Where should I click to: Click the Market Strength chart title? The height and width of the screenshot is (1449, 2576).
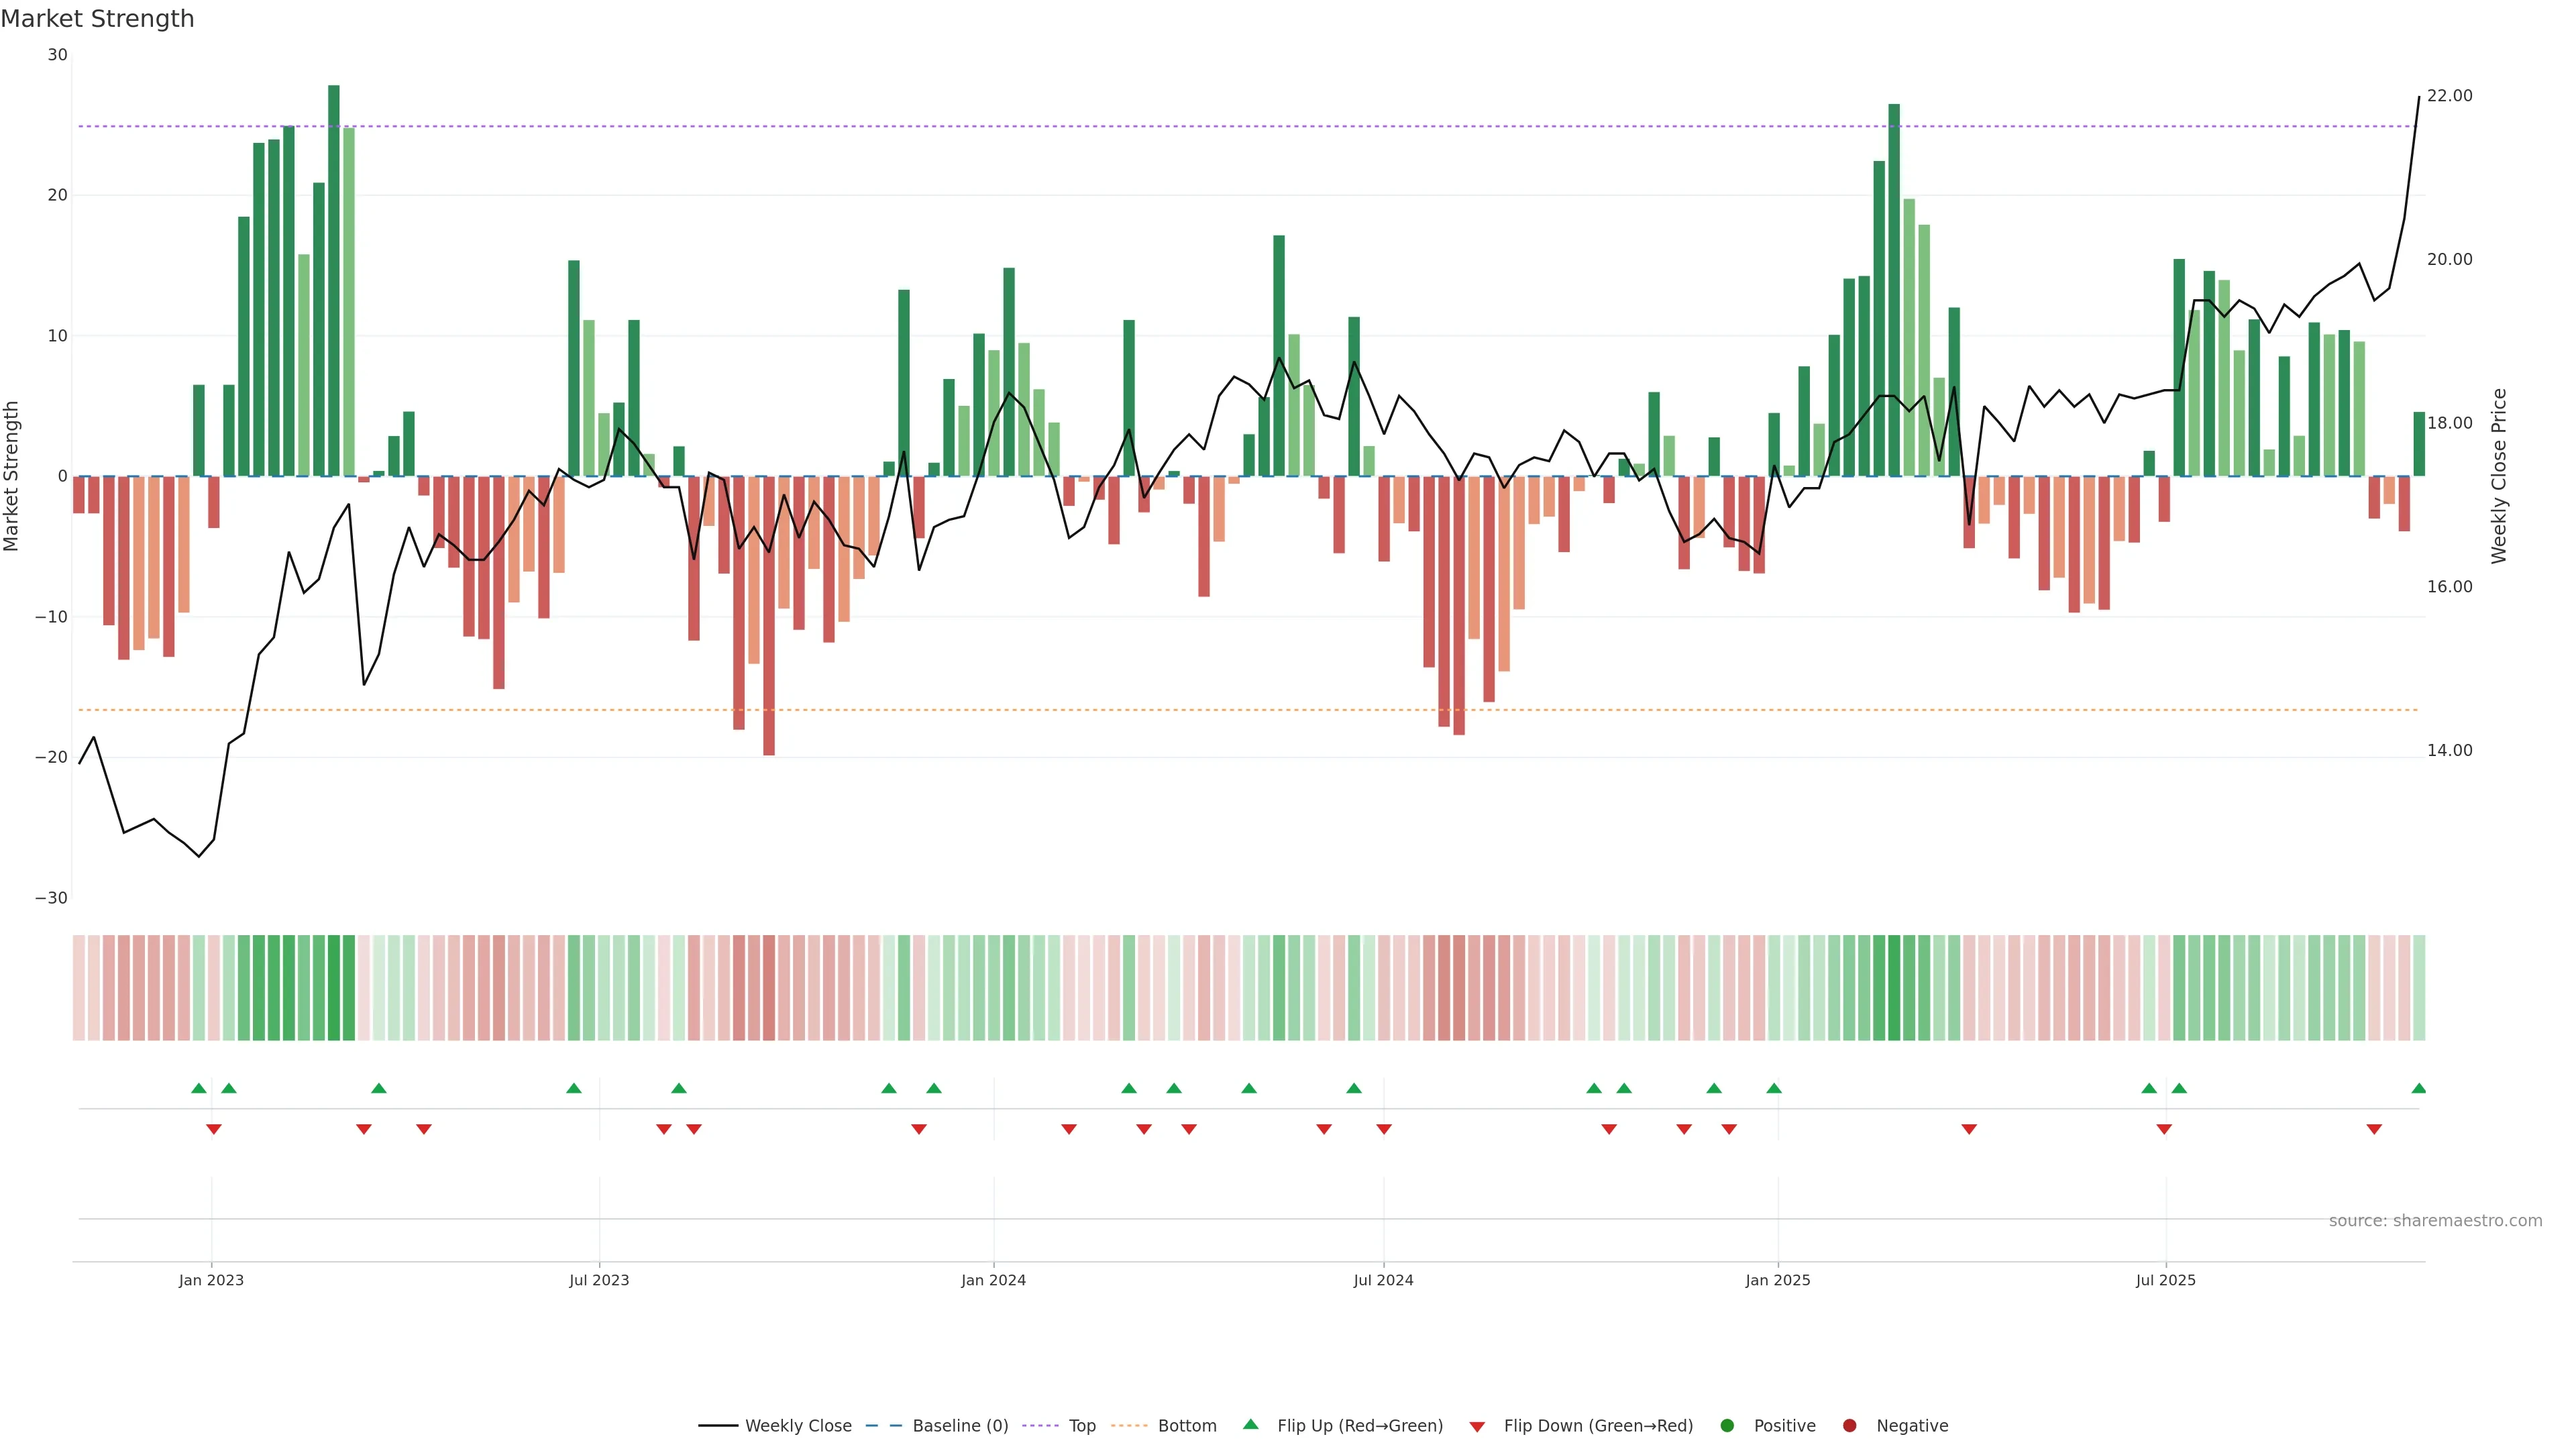[x=97, y=19]
